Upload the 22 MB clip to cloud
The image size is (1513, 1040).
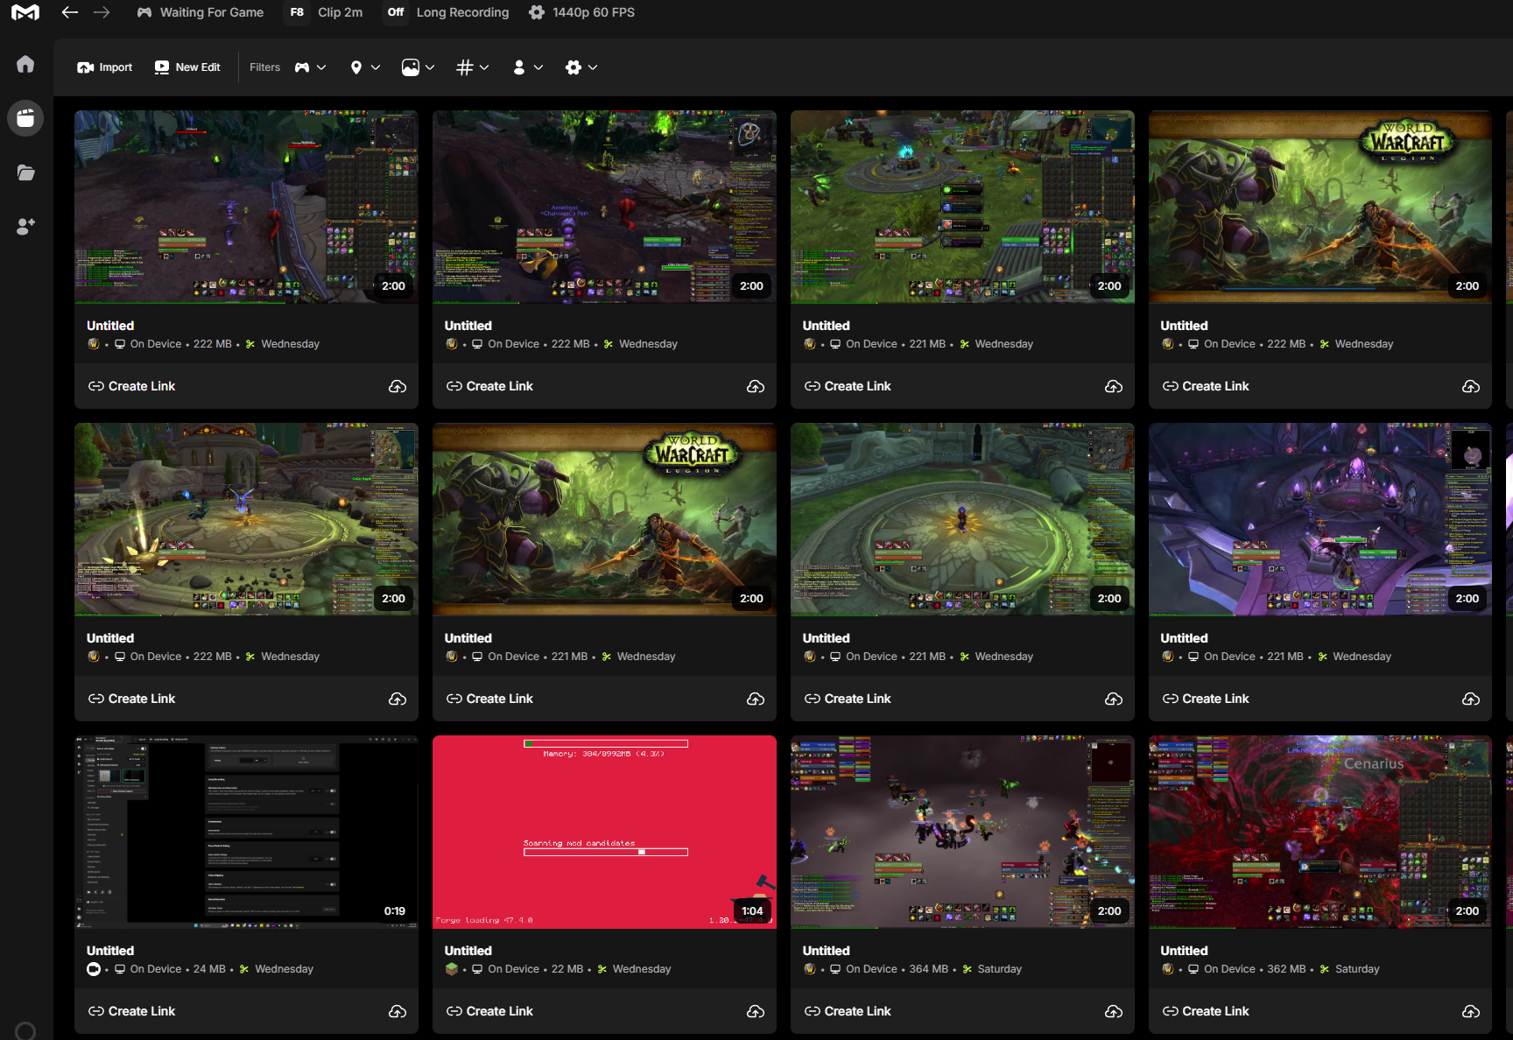(x=756, y=1011)
